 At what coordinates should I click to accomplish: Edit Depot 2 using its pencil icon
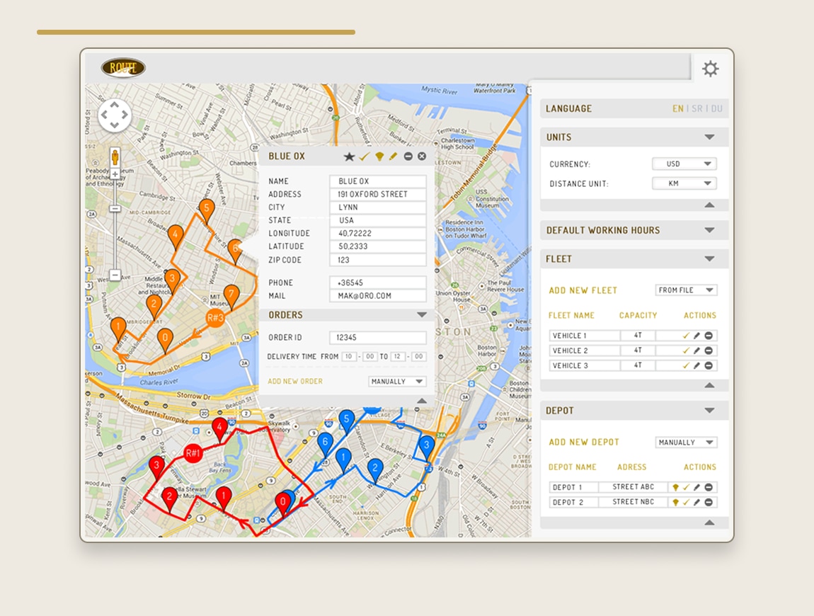pos(697,502)
